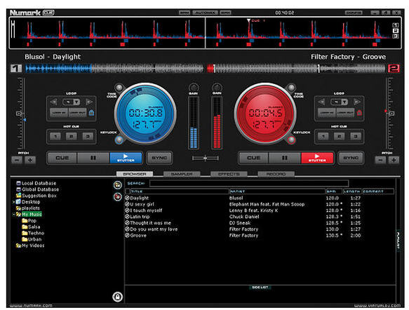Sync the red deck tempo
This screenshot has height=310, width=409.
(x=351, y=158)
